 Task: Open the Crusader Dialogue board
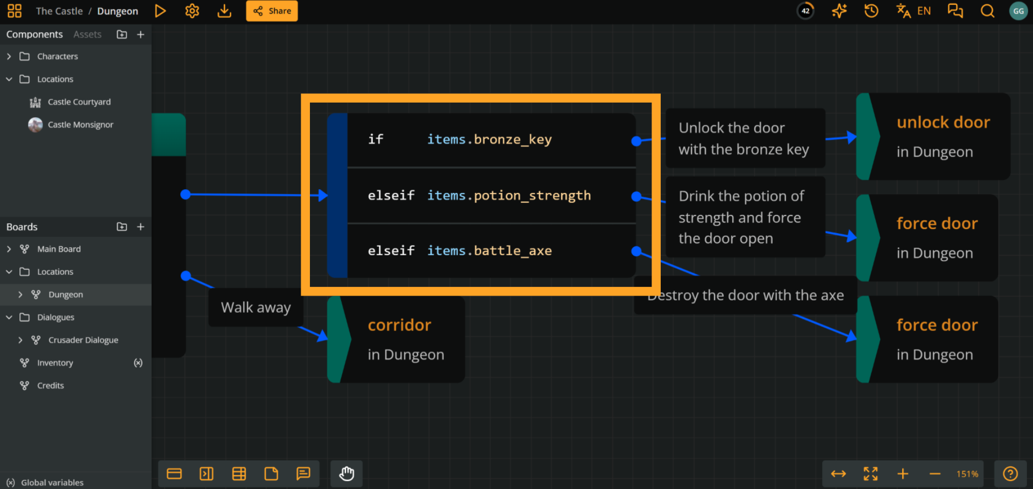pyautogui.click(x=83, y=340)
